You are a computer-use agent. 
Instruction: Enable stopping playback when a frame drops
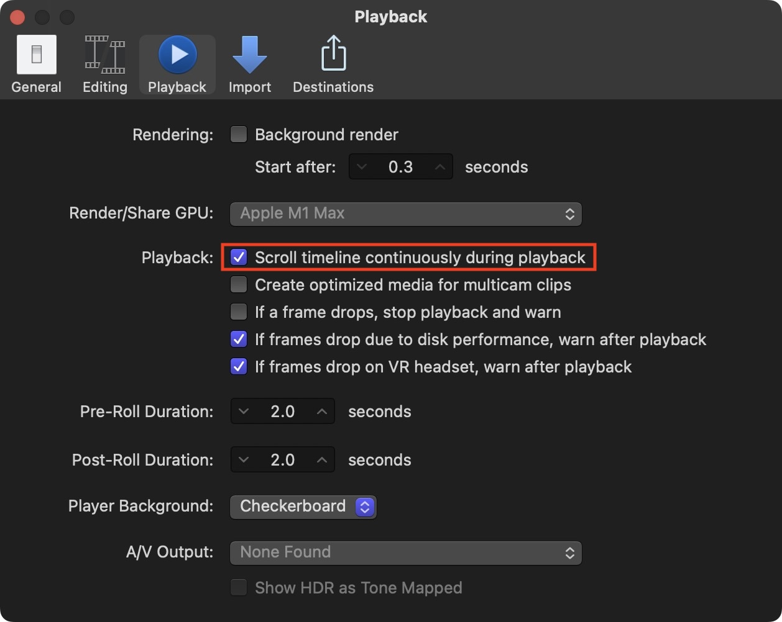pos(239,312)
